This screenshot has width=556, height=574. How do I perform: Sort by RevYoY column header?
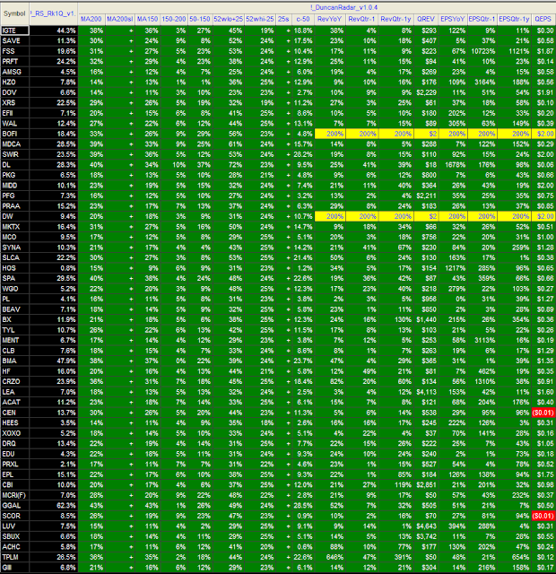330,20
